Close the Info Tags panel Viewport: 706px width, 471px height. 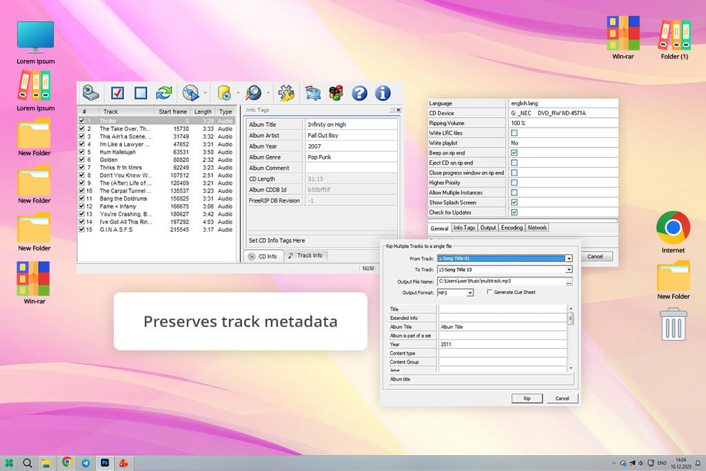[399, 110]
